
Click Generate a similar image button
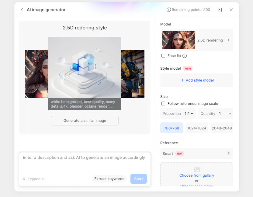tap(85, 121)
